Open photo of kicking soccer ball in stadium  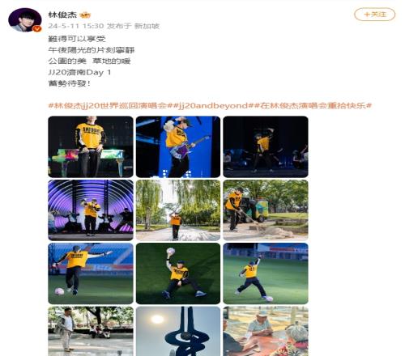click(91, 273)
